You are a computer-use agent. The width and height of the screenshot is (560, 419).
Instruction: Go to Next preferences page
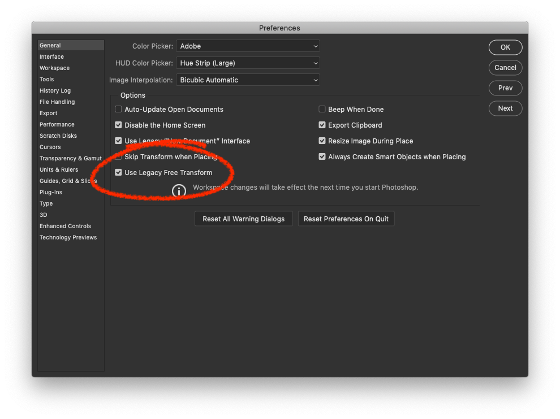click(x=505, y=108)
